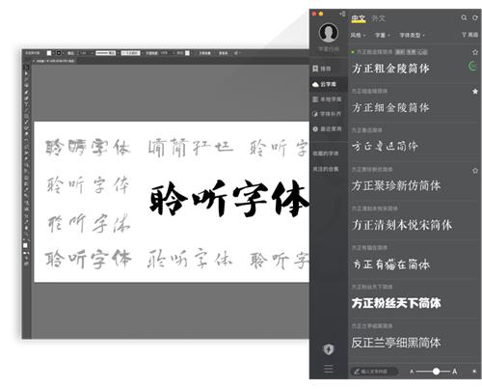Apply the 方正粗金陵简体 font
482x389 pixels.
coord(390,69)
